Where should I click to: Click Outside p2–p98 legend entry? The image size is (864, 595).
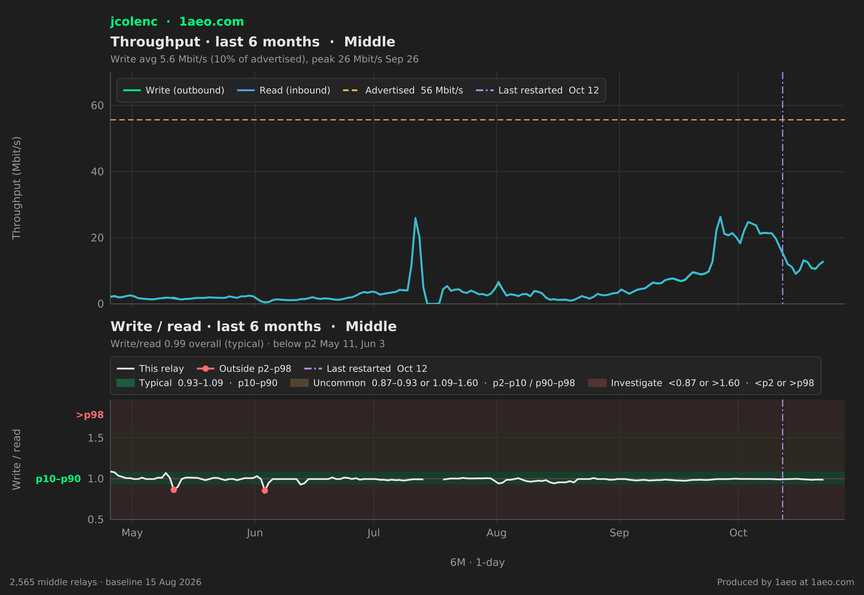tap(244, 369)
